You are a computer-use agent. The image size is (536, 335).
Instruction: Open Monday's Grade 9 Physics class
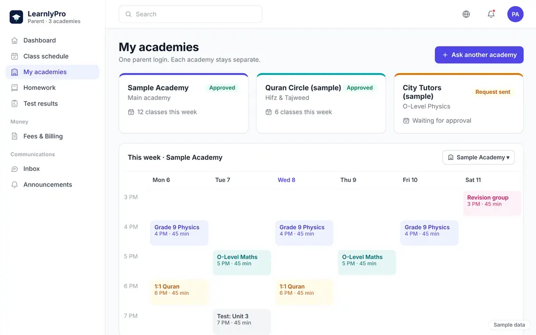click(x=179, y=233)
